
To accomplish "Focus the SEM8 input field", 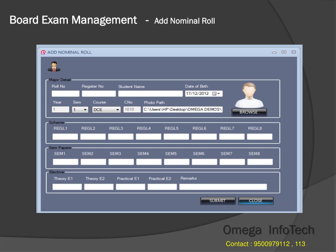I will (260, 162).
